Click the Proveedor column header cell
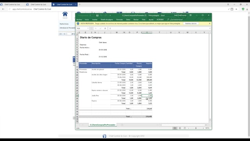The image size is (250, 141). tap(85, 65)
